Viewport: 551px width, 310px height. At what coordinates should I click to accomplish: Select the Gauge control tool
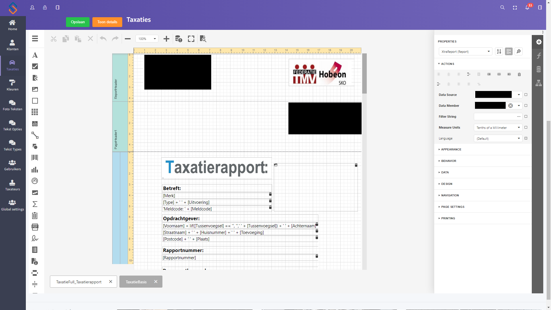(x=35, y=181)
